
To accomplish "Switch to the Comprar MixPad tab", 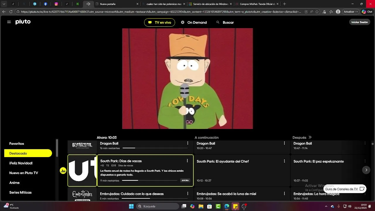I will tap(257, 4).
